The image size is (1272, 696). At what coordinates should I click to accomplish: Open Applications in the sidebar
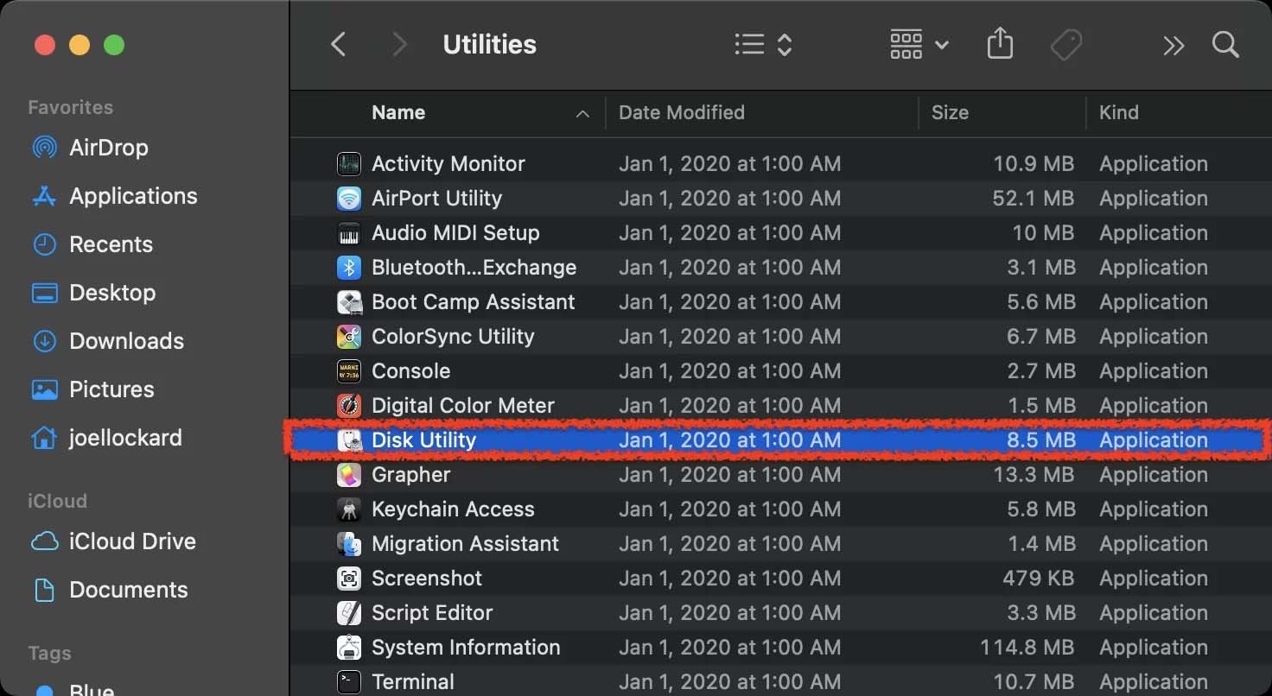click(x=114, y=196)
